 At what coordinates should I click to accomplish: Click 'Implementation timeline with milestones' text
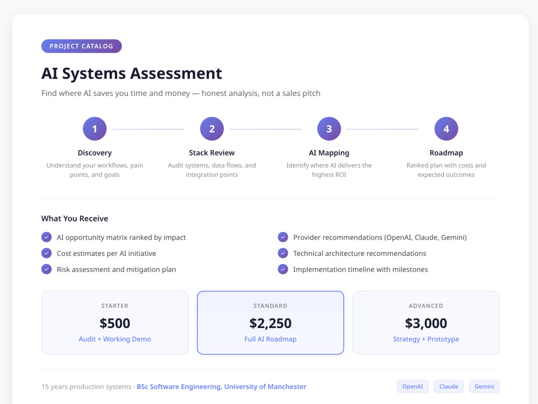coord(360,269)
